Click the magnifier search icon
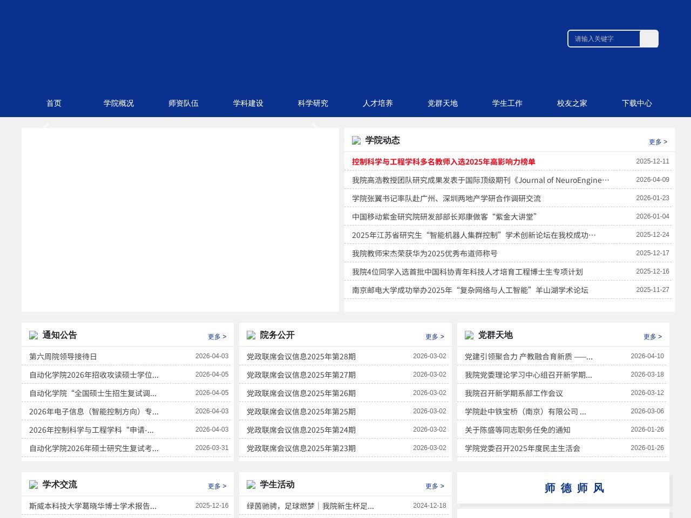Viewport: 691px width, 518px height. coord(649,38)
